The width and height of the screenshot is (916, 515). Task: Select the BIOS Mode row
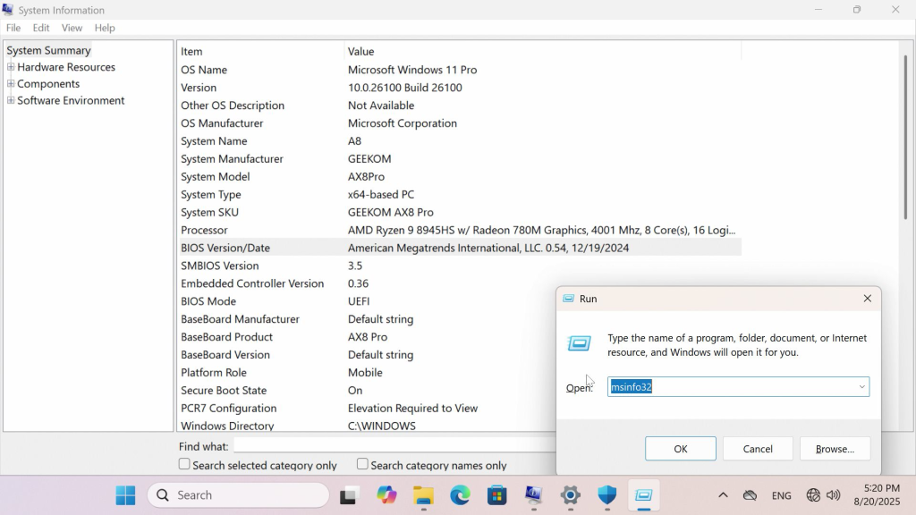(x=367, y=301)
